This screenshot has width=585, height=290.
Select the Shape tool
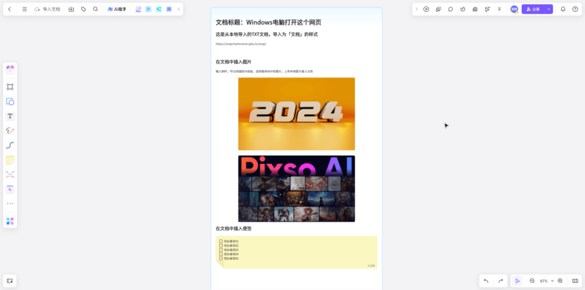pos(10,101)
